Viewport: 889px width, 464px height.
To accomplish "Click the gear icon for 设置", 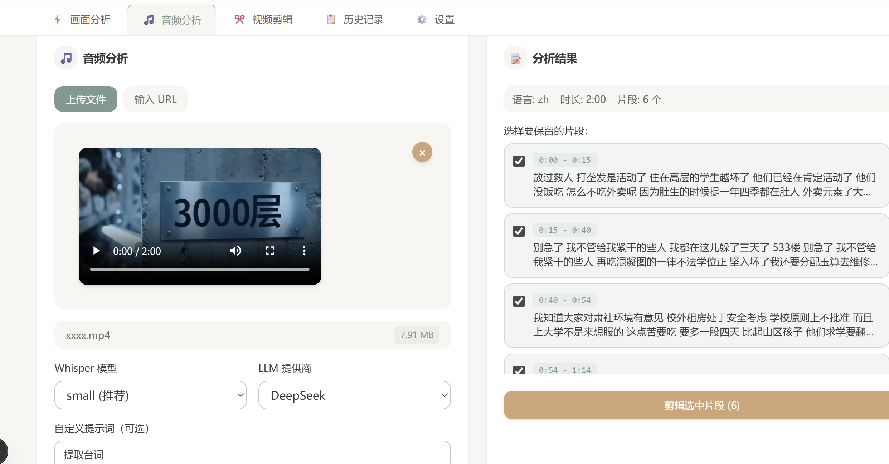I will click(422, 19).
